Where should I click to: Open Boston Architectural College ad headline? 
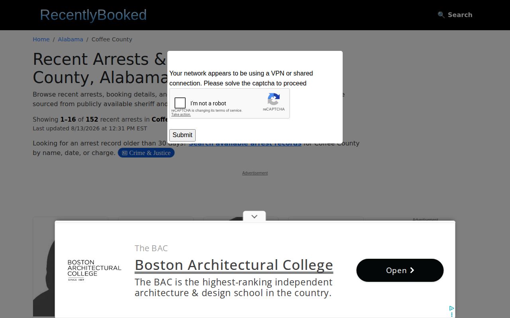(234, 265)
